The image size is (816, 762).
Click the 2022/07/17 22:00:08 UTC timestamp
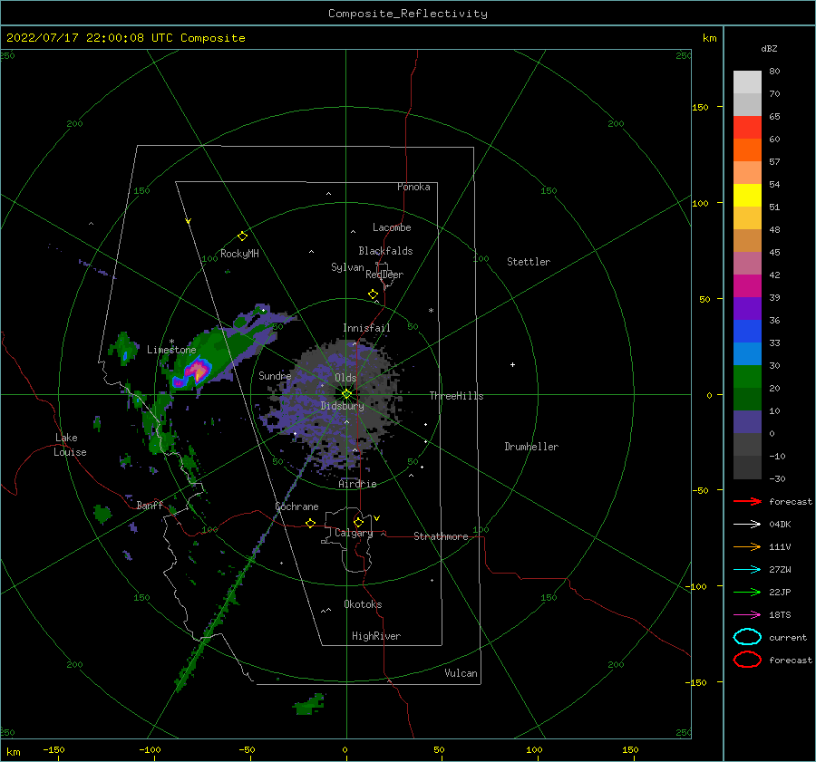[90, 38]
